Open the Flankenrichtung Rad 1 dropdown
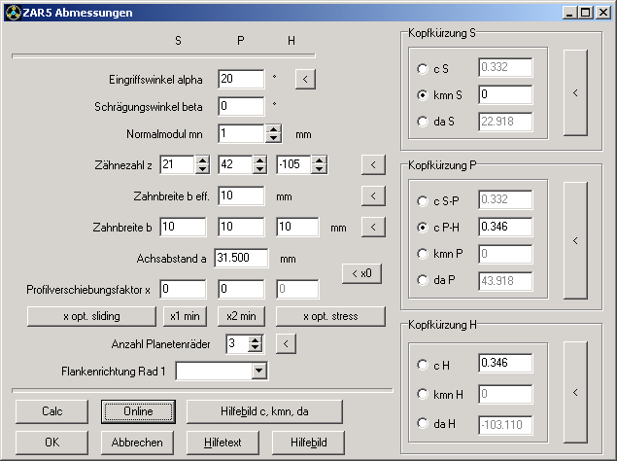 [x=258, y=371]
